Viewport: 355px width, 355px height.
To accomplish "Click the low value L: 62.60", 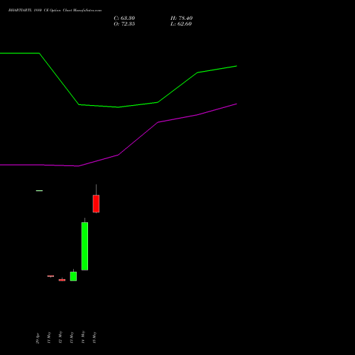I will (181, 24).
